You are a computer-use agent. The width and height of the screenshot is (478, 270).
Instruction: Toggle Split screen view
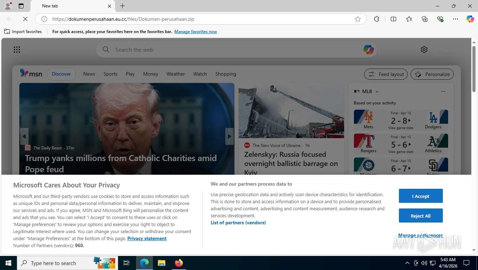(x=393, y=19)
